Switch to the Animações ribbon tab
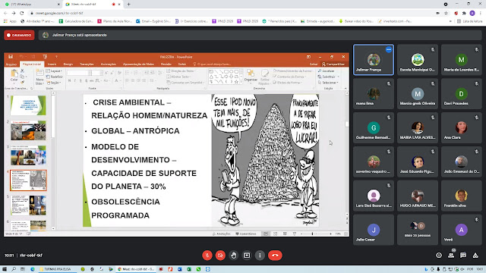The image size is (486, 273). coord(108,64)
